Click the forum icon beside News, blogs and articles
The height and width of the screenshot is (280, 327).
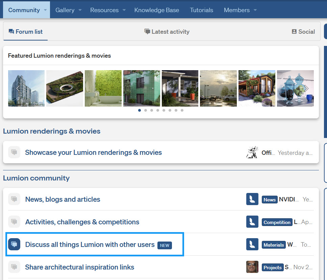14,199
